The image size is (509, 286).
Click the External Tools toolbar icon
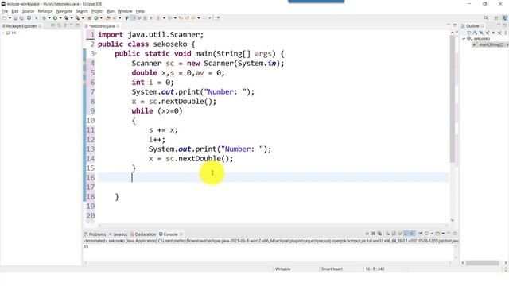click(78, 18)
